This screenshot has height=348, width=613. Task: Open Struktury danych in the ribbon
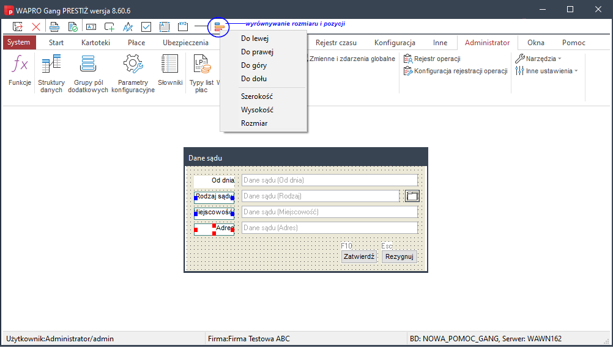coord(51,72)
